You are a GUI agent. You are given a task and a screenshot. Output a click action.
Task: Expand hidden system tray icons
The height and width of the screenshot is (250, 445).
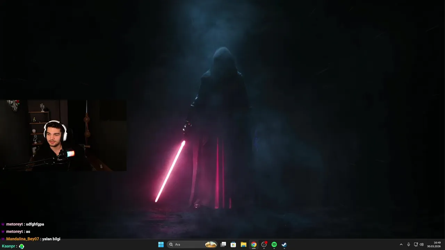click(401, 244)
